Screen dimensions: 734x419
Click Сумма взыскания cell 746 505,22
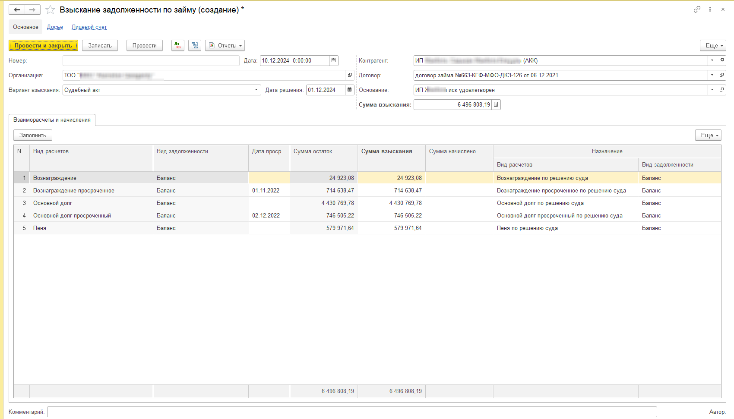pos(392,215)
